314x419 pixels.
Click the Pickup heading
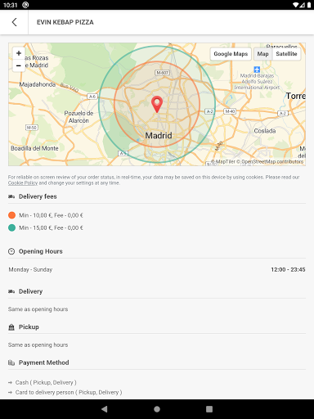29,327
